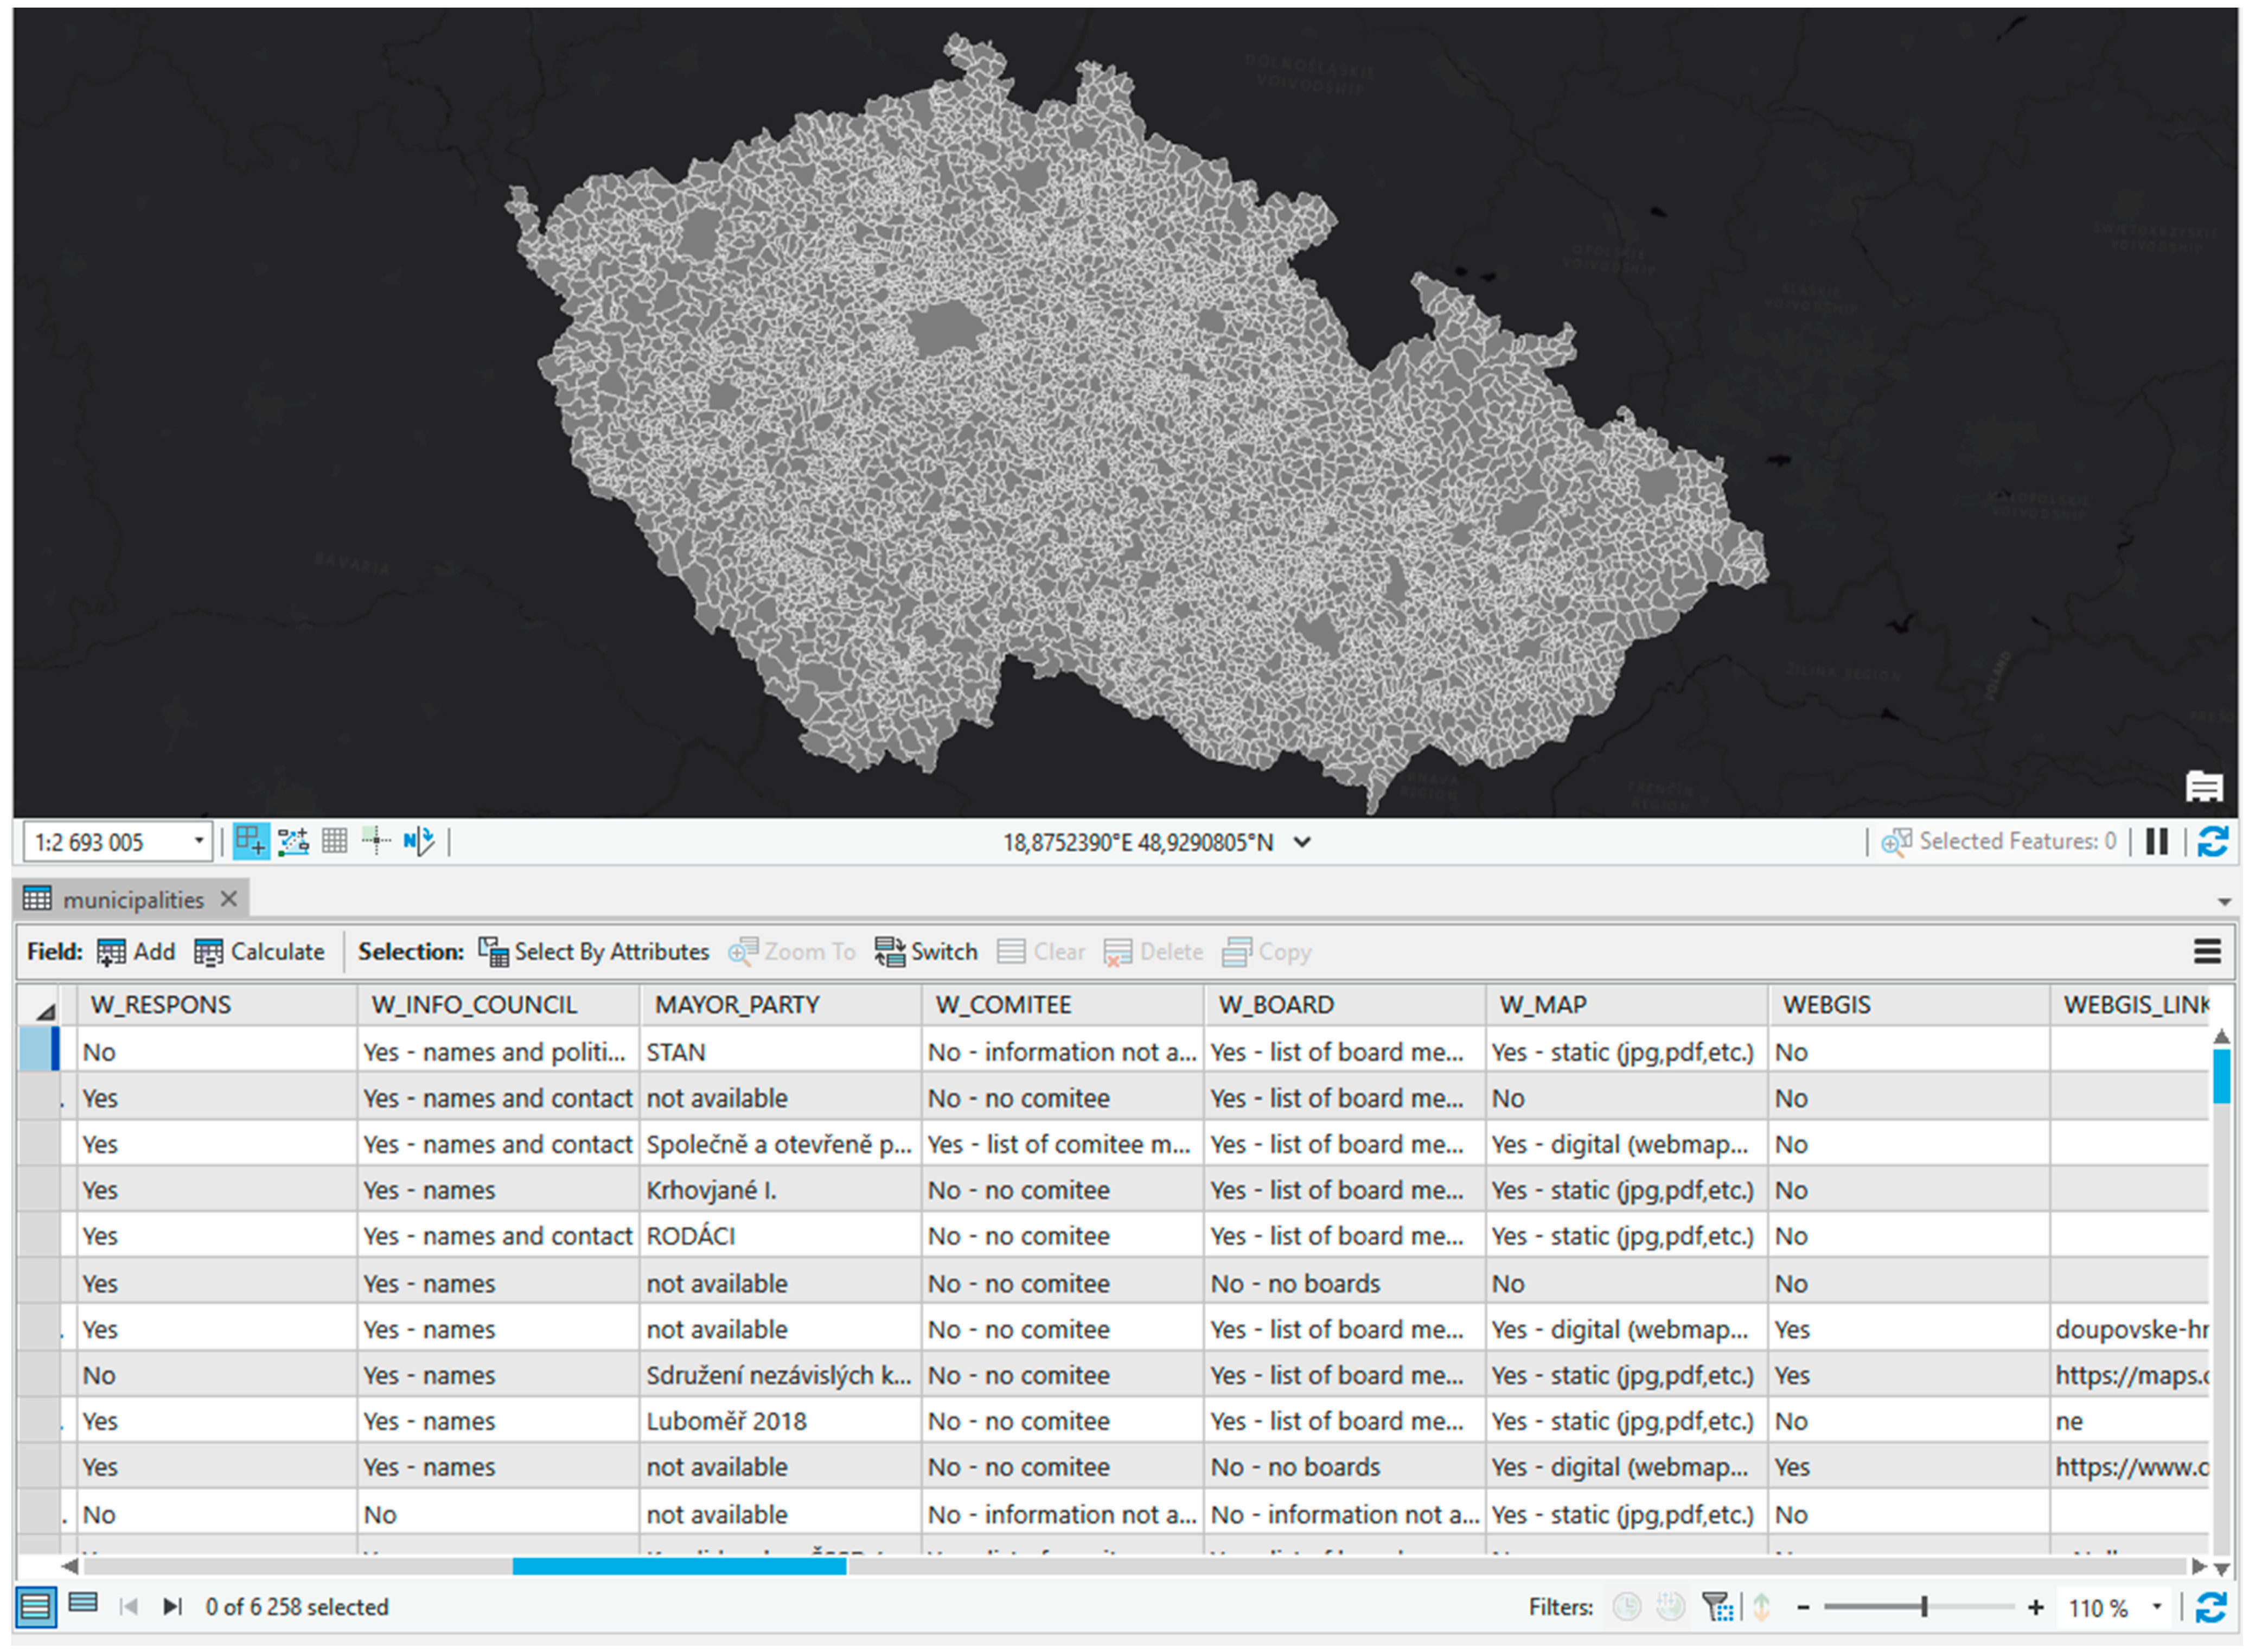This screenshot has width=2249, height=1652.
Task: Click the Switch selection button
Action: (925, 952)
